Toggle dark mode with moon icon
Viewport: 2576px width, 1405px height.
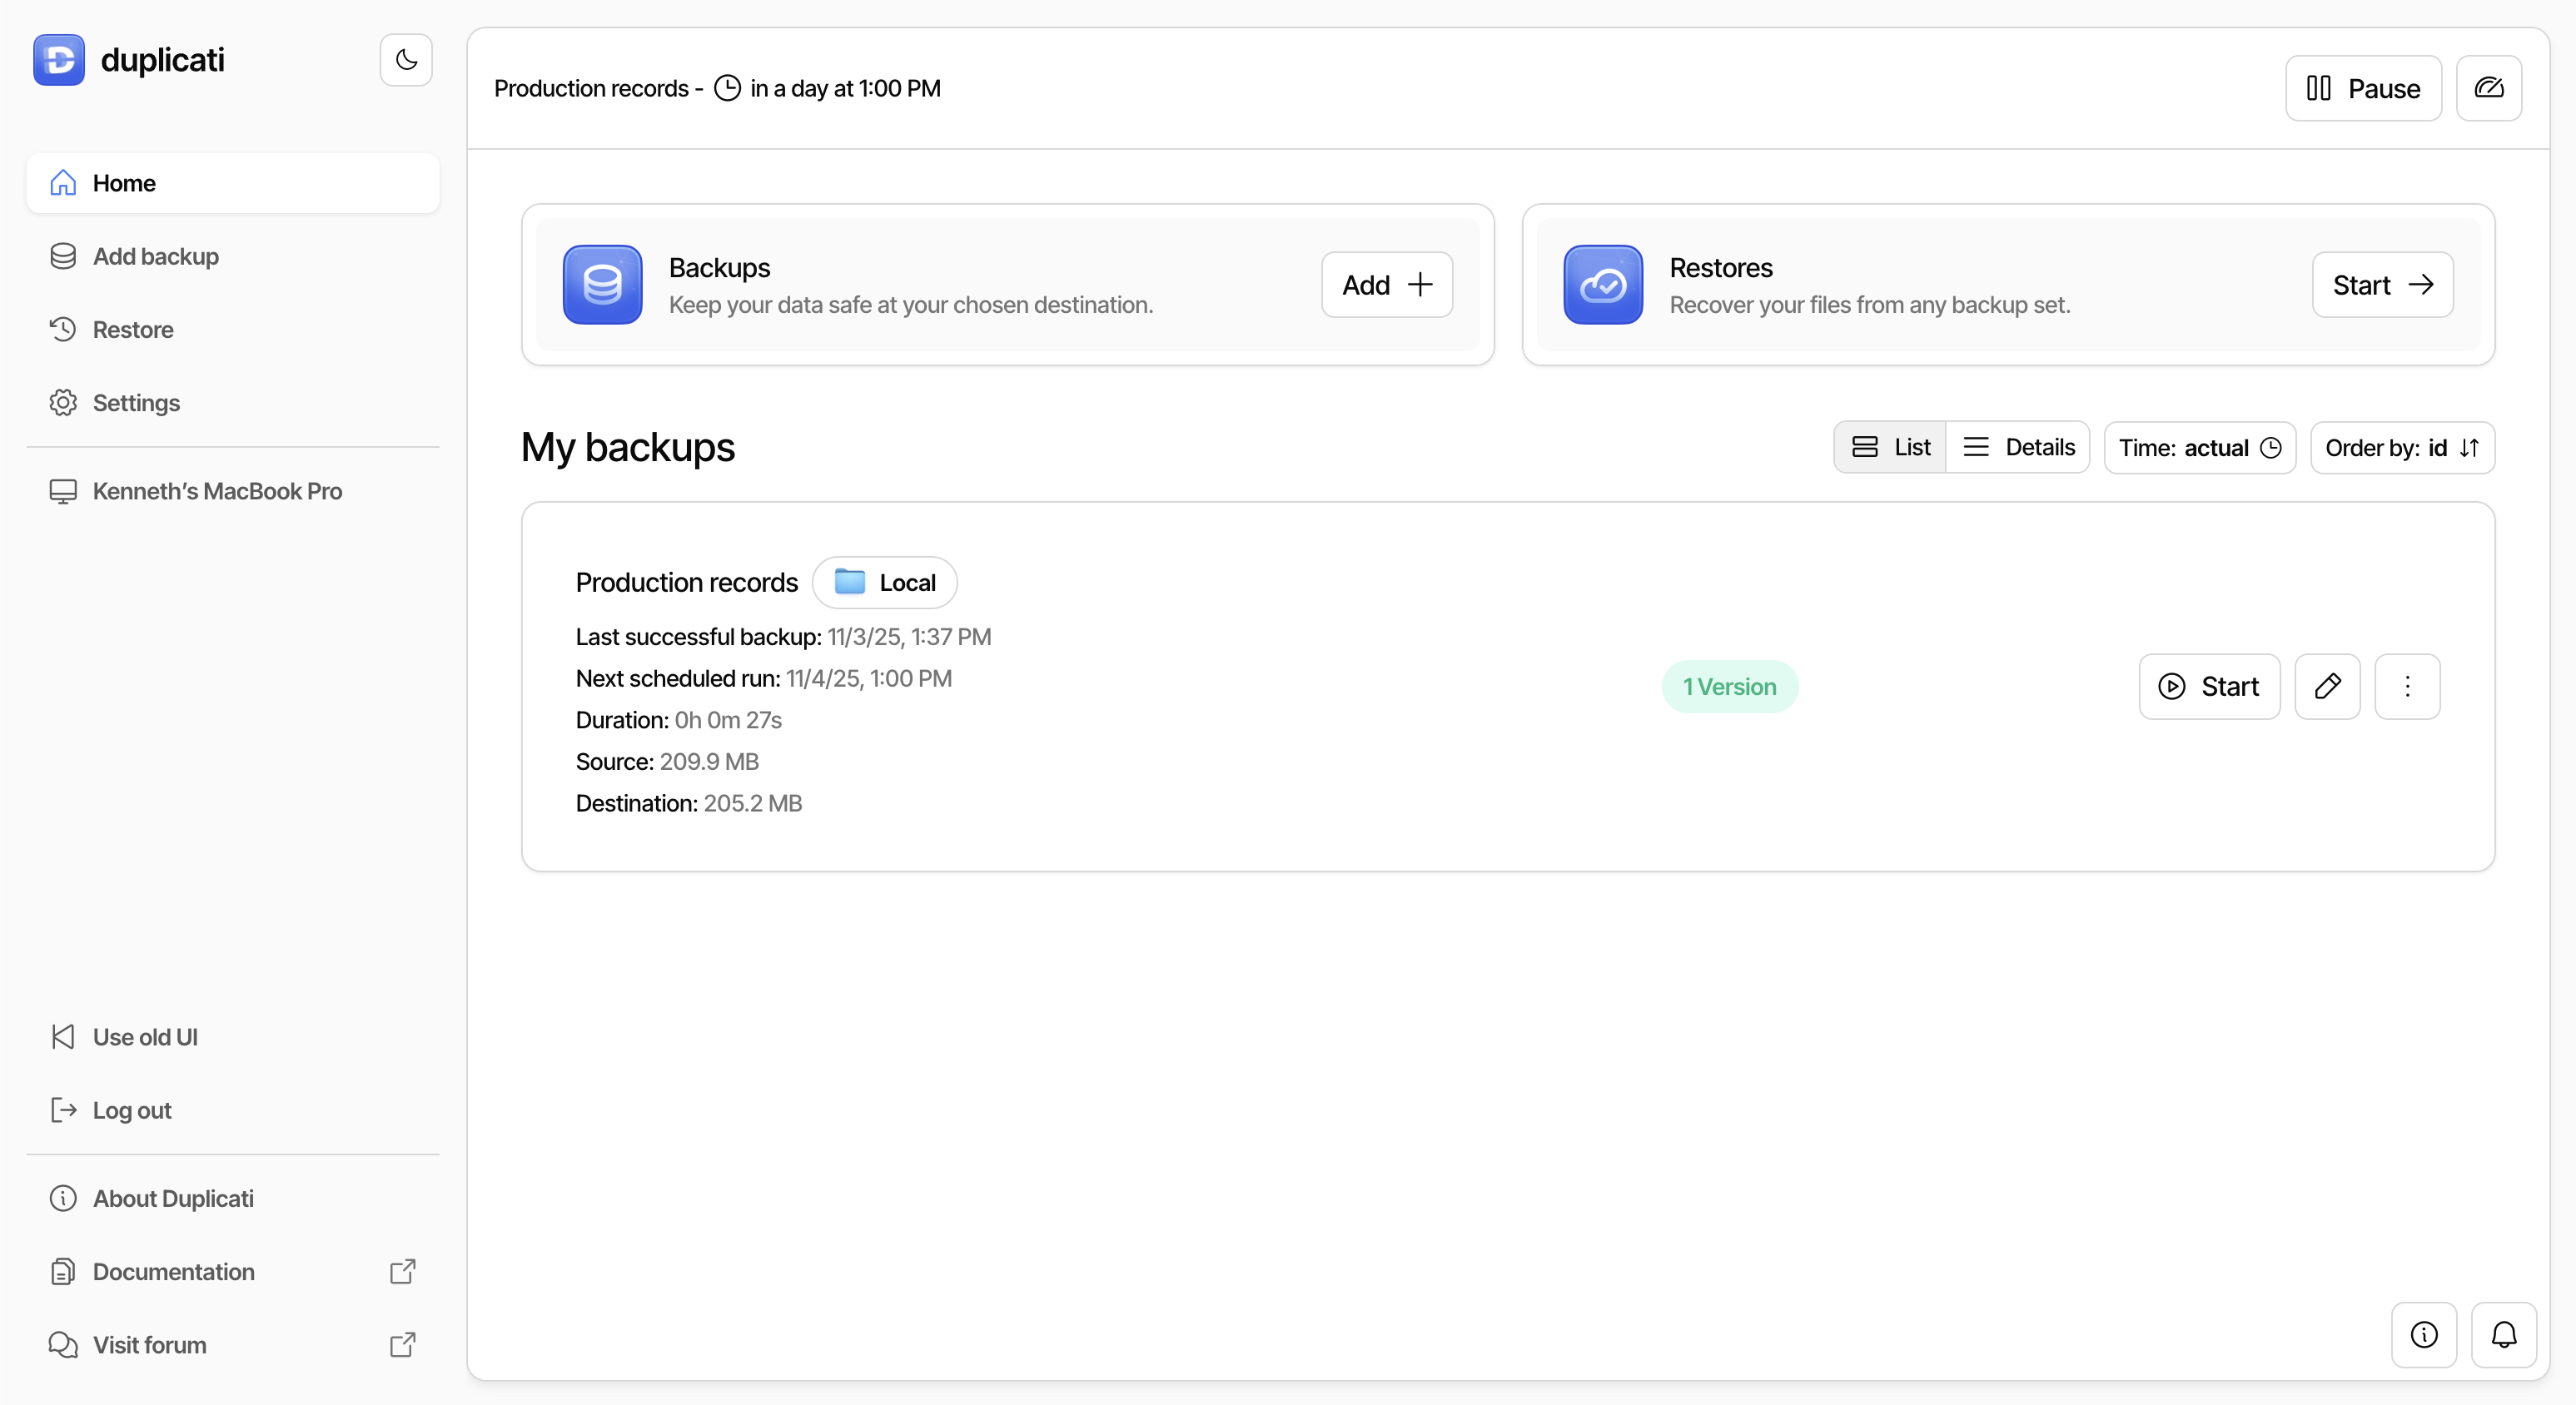tap(405, 60)
